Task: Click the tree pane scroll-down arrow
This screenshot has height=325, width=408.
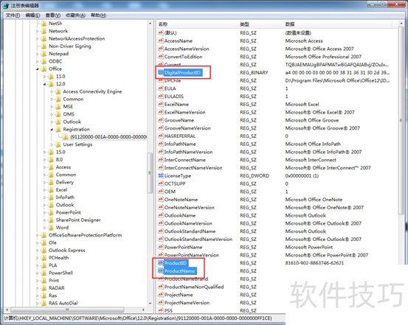Action: (x=150, y=304)
